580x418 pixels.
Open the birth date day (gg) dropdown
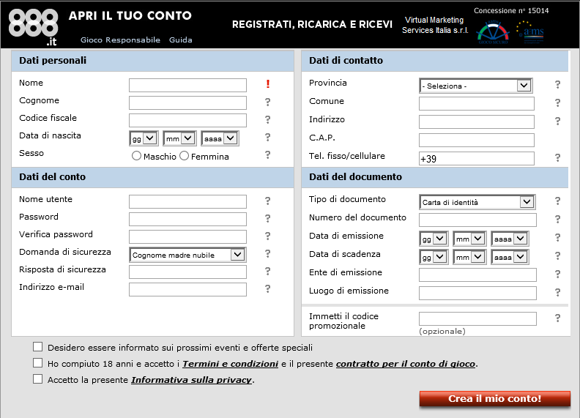click(144, 138)
